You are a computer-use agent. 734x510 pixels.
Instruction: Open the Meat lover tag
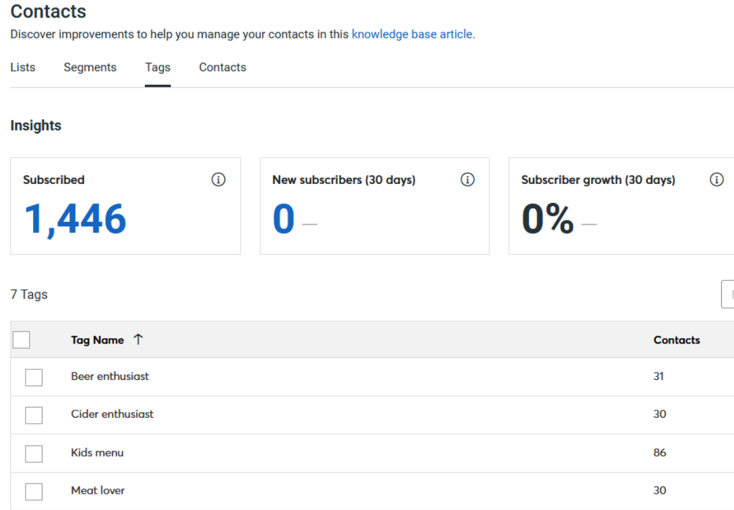coord(98,491)
